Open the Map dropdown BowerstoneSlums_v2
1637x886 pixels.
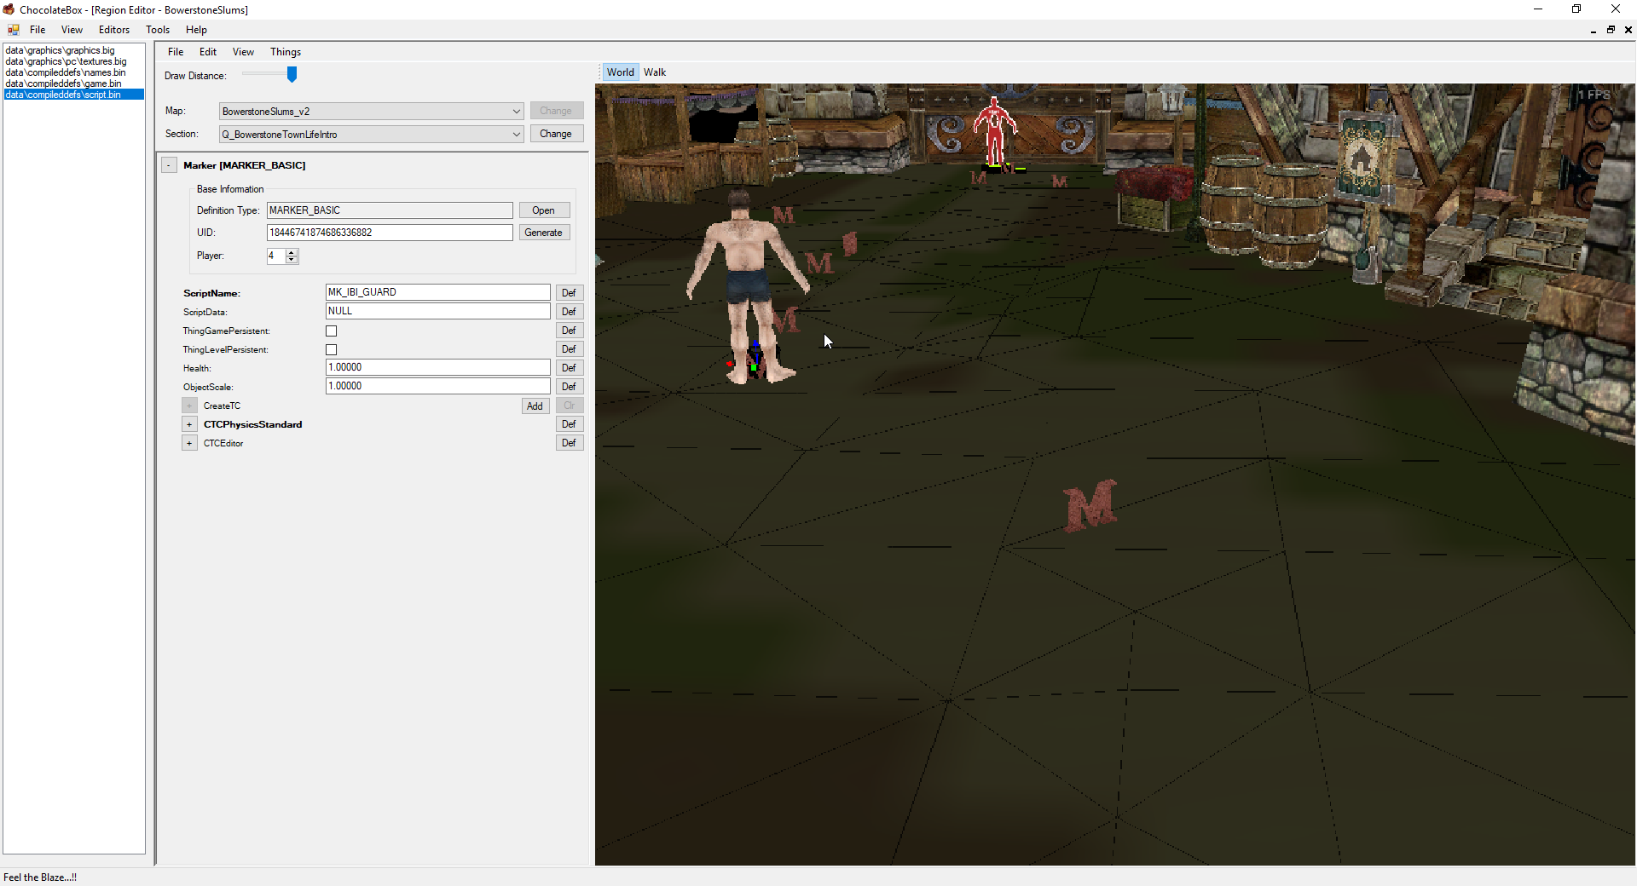pos(372,111)
